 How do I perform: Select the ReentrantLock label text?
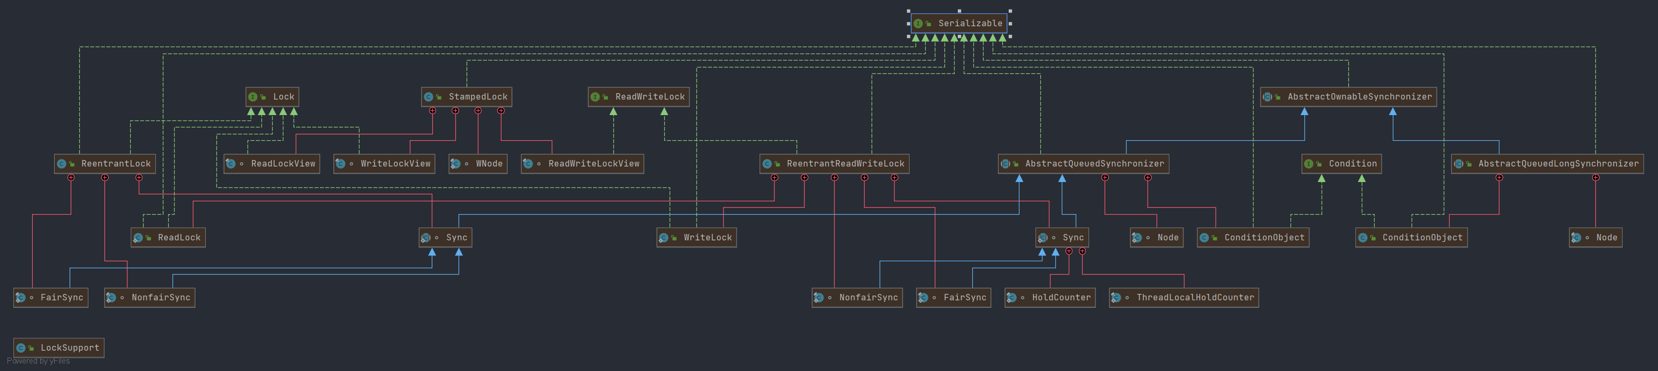click(116, 164)
